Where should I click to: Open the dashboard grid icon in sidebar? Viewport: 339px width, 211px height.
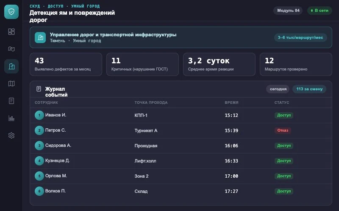tap(11, 32)
